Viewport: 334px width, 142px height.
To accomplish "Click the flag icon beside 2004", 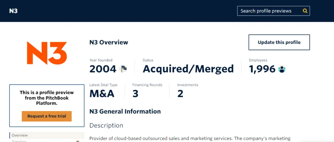I will (x=123, y=69).
